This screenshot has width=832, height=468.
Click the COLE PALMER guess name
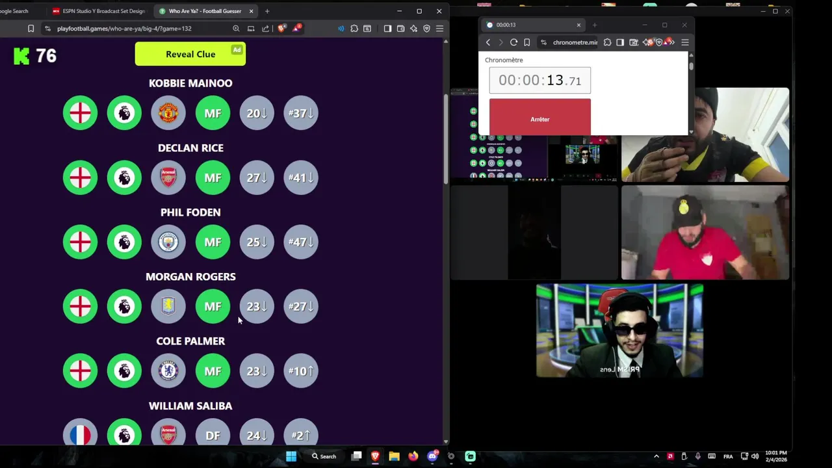coord(190,341)
